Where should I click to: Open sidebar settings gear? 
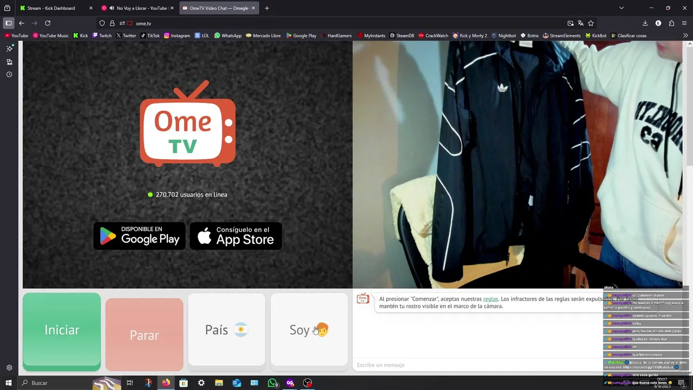(x=9, y=368)
